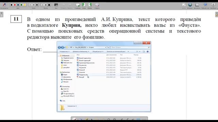Select file Белый пудель.docx
218x122 pixels.
coord(84,58)
